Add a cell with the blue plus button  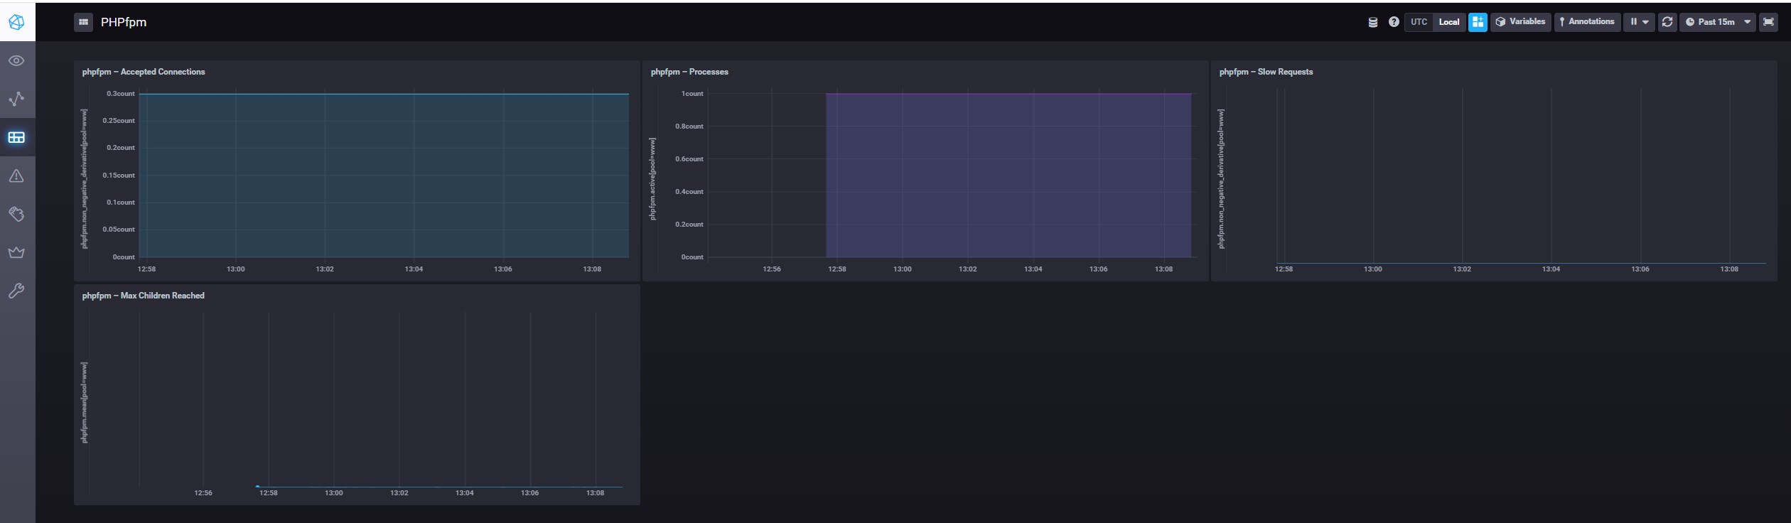point(1478,22)
